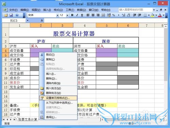Click the Open folder toolbar icon

[x=6, y=15]
